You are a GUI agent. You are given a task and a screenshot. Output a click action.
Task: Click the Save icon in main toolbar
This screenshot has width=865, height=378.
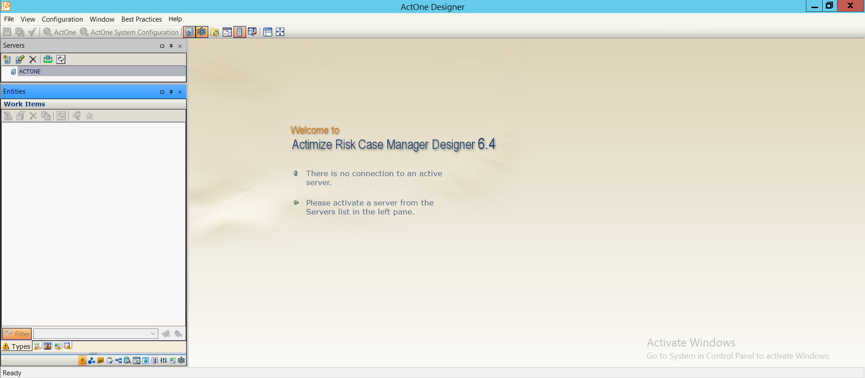click(7, 32)
